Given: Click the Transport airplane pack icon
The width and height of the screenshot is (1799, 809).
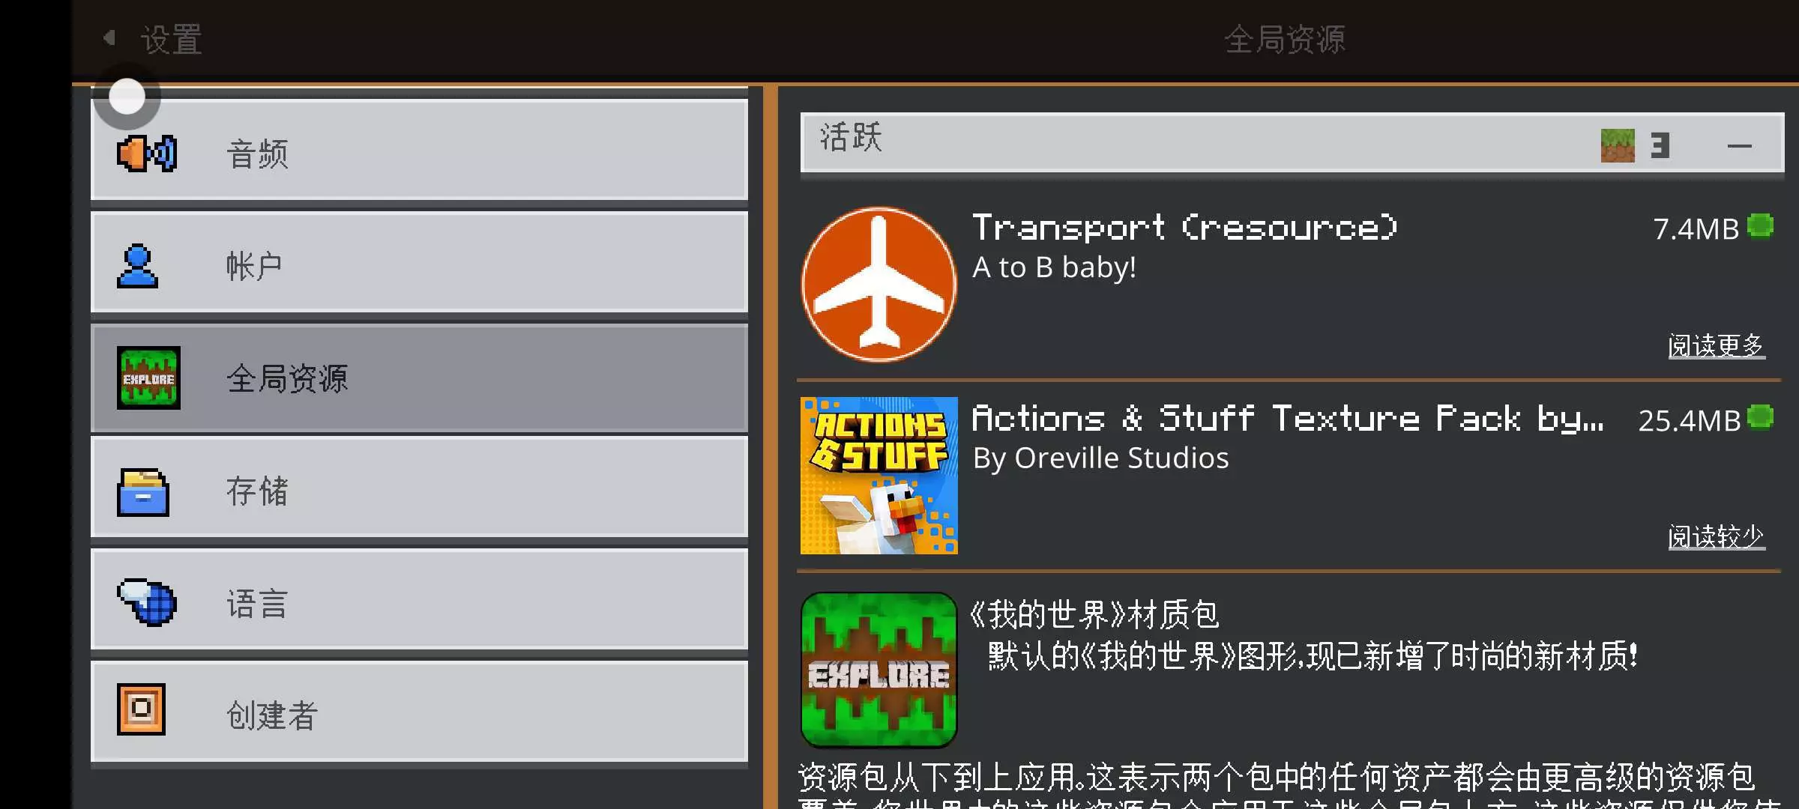Looking at the screenshot, I should click(x=879, y=285).
